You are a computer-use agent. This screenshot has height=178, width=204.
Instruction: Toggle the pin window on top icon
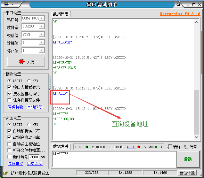[178, 5]
